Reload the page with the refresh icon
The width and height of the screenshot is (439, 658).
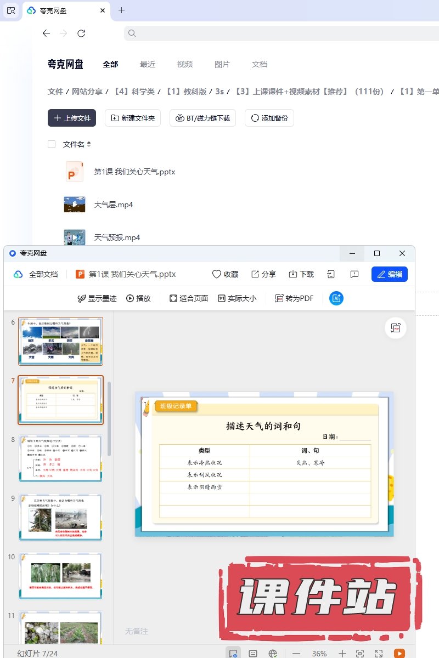coord(81,33)
